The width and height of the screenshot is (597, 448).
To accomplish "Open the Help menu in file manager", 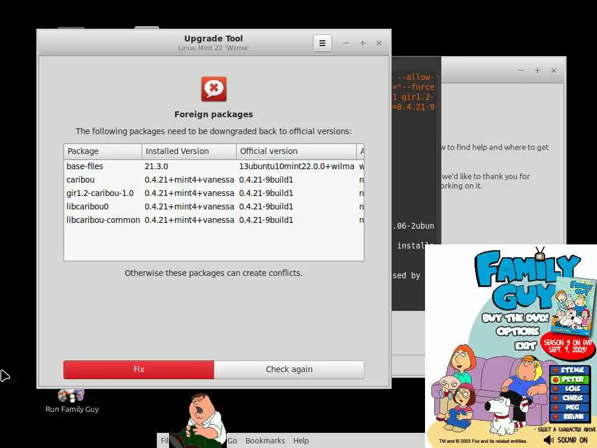I will tap(301, 441).
